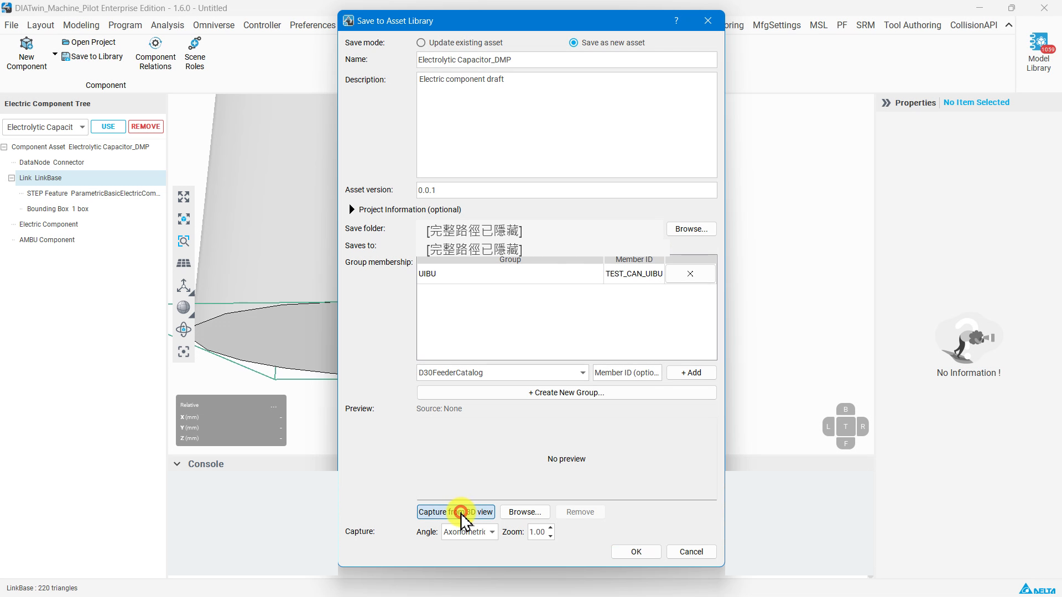Screen dimensions: 1062x597
Task: Click the selection frame viewport icon
Action: [184, 352]
